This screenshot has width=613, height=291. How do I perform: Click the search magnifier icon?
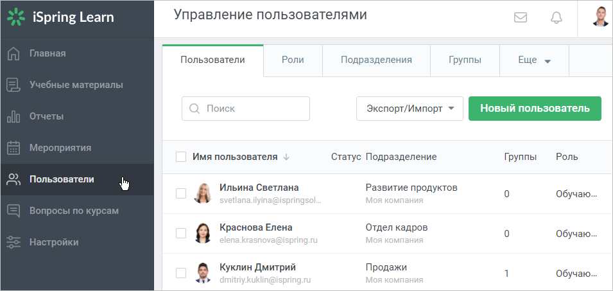click(194, 109)
